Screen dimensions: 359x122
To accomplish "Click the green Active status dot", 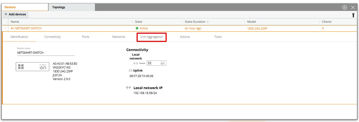I will tap(137, 28).
